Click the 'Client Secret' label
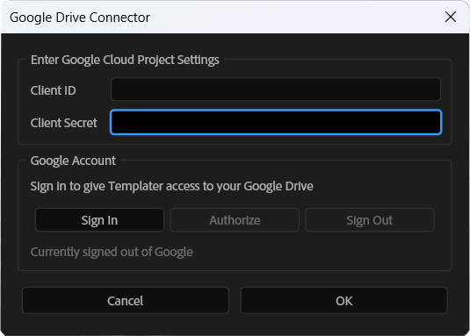The image size is (470, 336). [x=64, y=123]
